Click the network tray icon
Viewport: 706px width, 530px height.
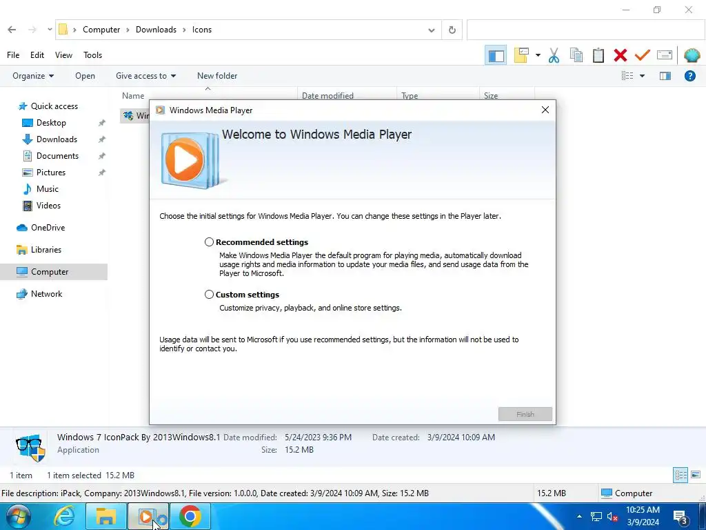(596, 517)
